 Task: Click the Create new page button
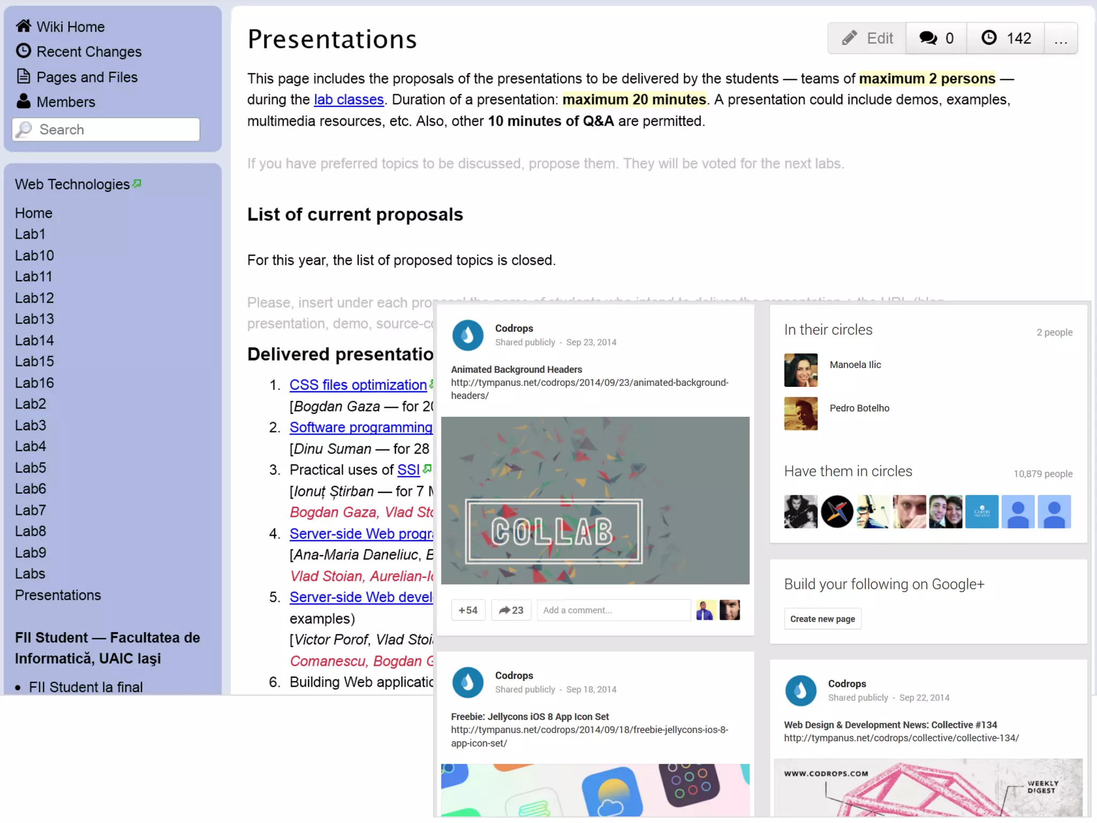(x=822, y=619)
